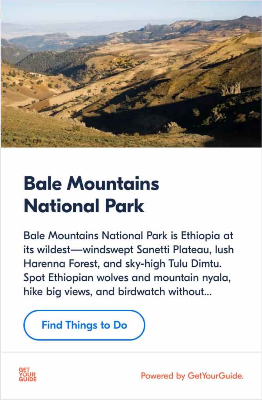Open the GetYourGuide logo icon
Image resolution: width=262 pixels, height=400 pixels.
pos(27,375)
